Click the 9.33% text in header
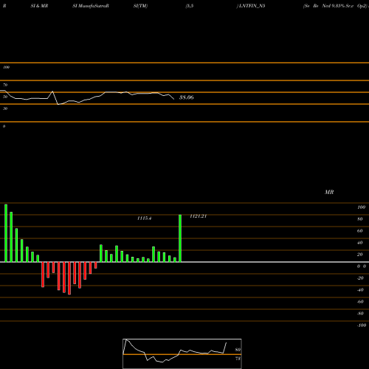 pos(338,6)
